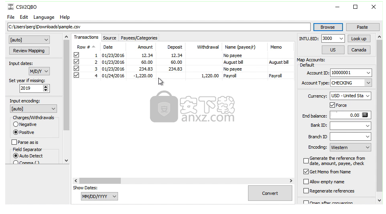Click the Set year if missing spinner
The width and height of the screenshot is (386, 214).
[46, 88]
